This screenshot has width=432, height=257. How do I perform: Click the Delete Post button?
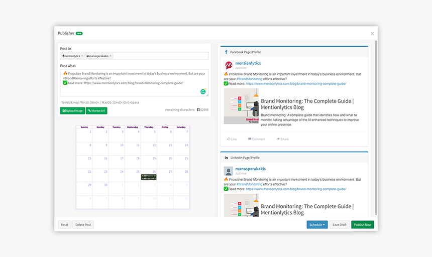(83, 224)
